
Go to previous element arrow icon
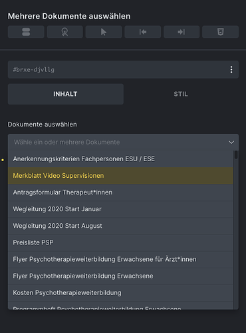142,32
